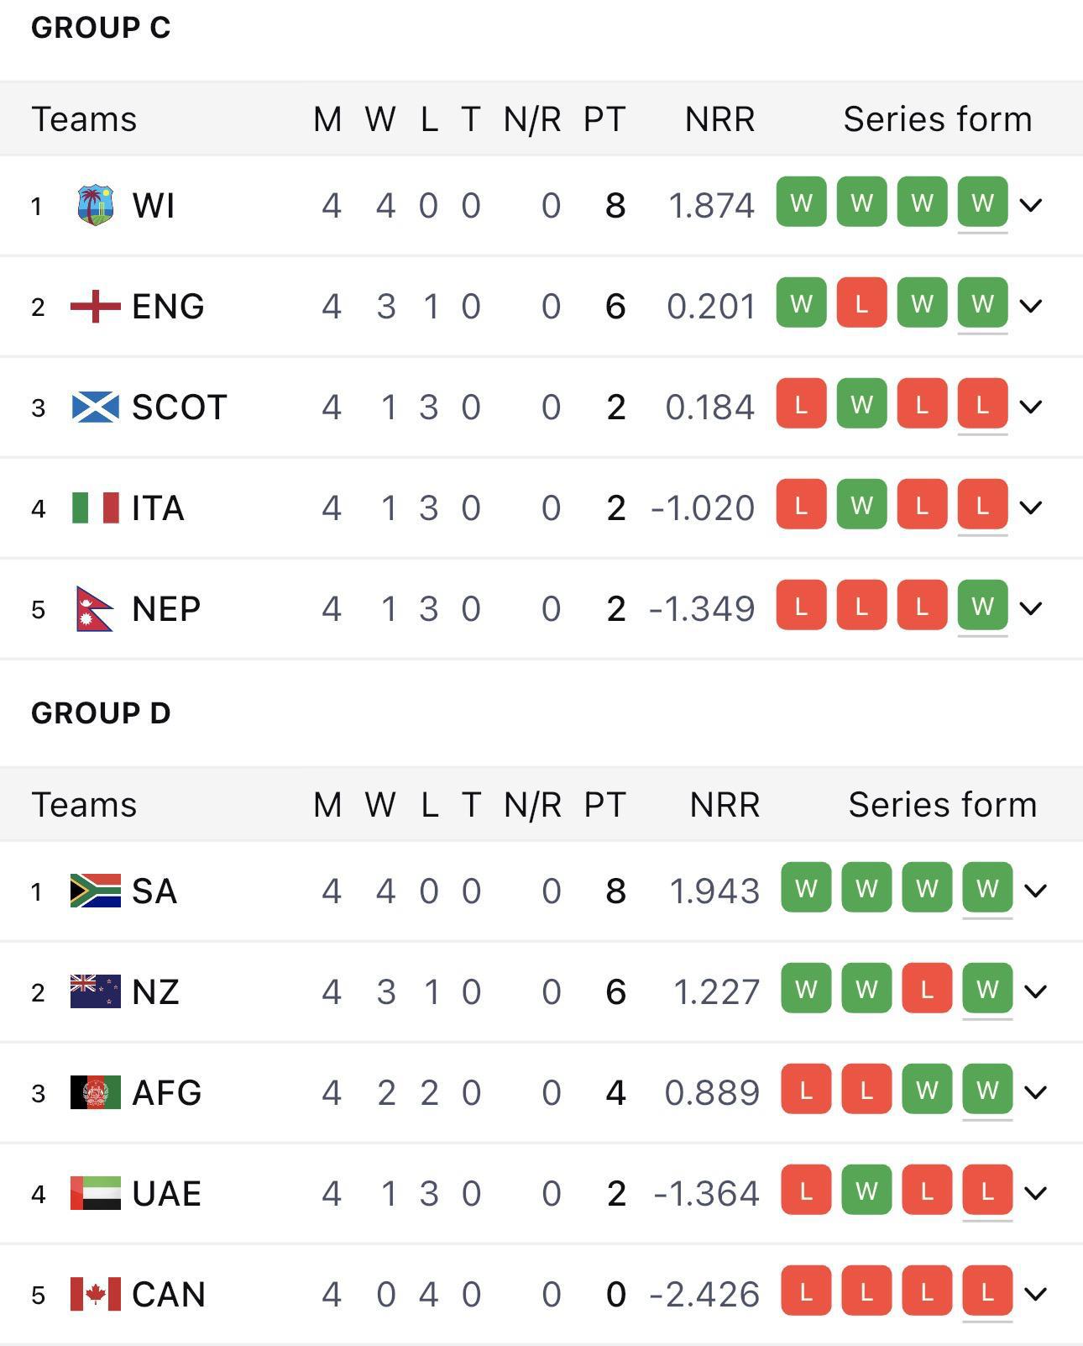Expand the WI row details chevron
Image resolution: width=1083 pixels, height=1346 pixels.
tap(1031, 205)
